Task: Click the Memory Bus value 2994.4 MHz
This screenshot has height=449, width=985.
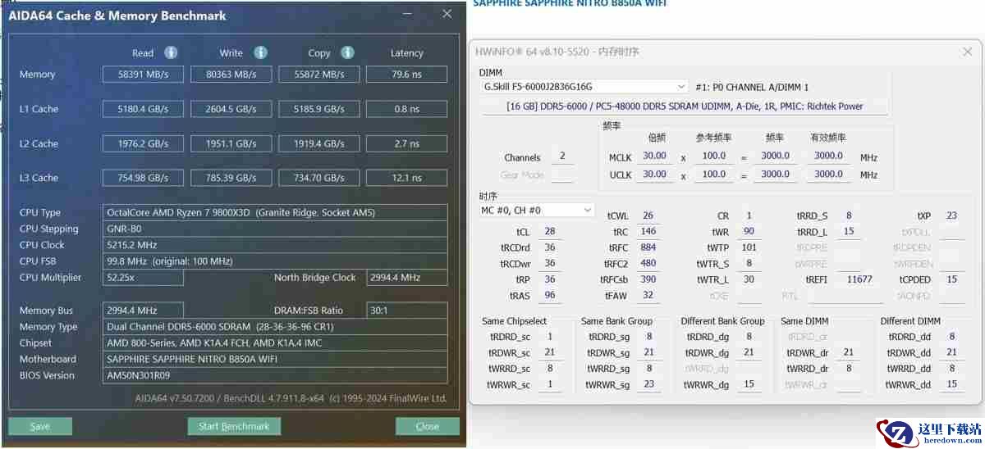Action: 143,311
